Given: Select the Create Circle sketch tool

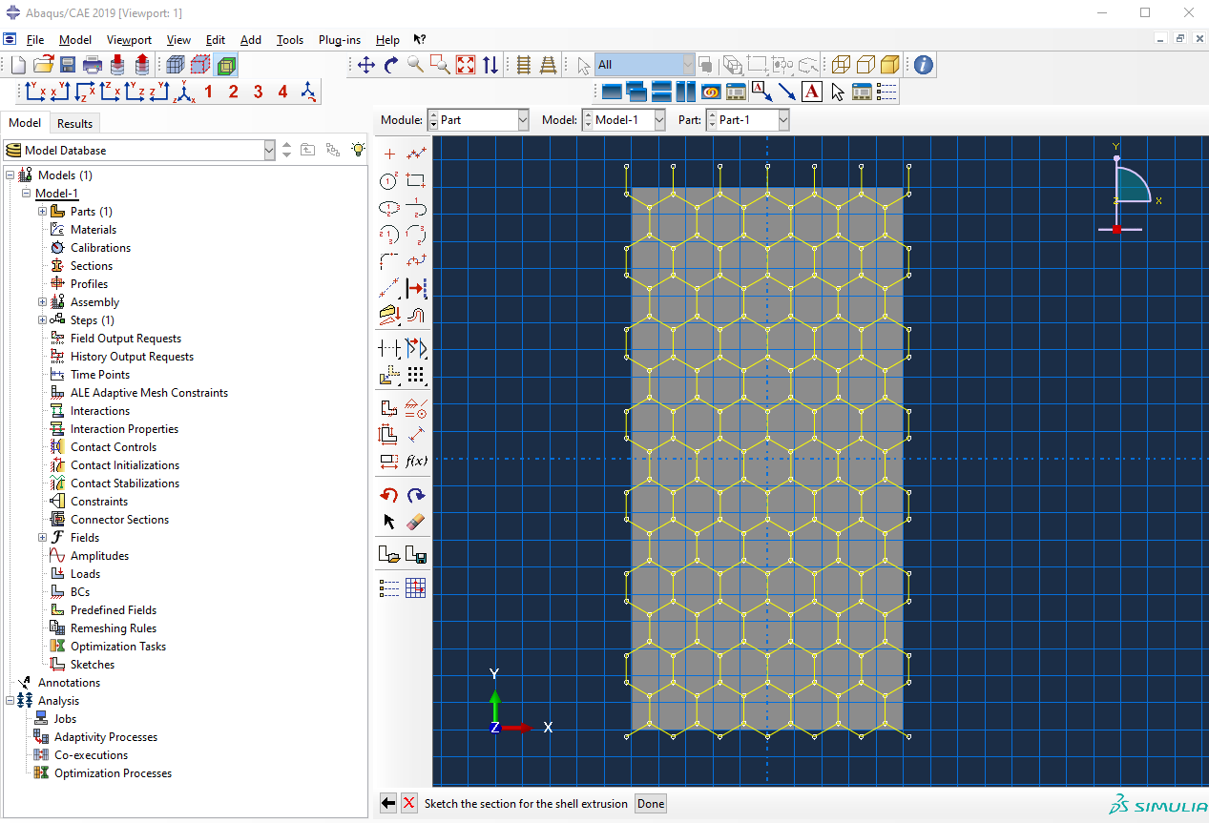Looking at the screenshot, I should (x=388, y=180).
